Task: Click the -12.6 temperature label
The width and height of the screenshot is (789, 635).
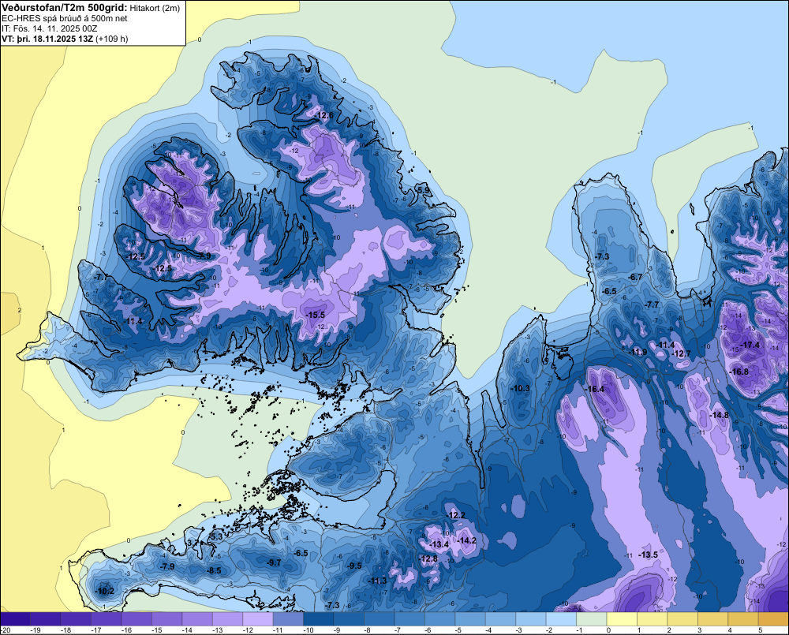Action: tap(324, 116)
